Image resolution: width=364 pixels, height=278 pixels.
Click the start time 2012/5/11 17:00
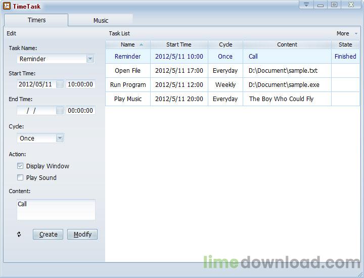coord(179,71)
